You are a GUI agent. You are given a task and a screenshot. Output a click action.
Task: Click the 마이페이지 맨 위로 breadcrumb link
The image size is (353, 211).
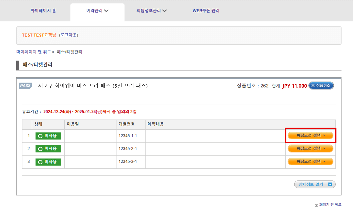click(x=33, y=52)
